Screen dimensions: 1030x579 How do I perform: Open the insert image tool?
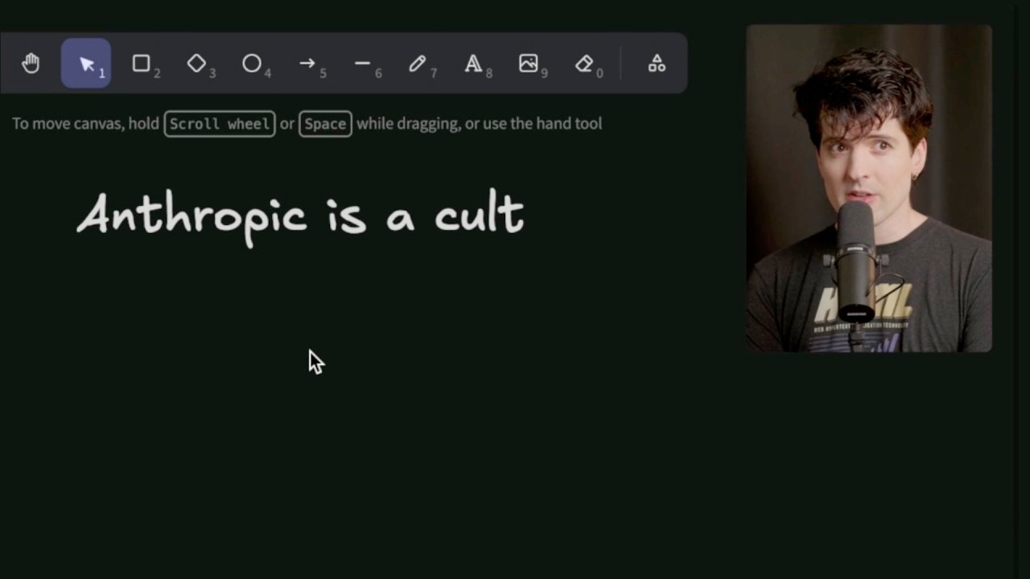(527, 64)
